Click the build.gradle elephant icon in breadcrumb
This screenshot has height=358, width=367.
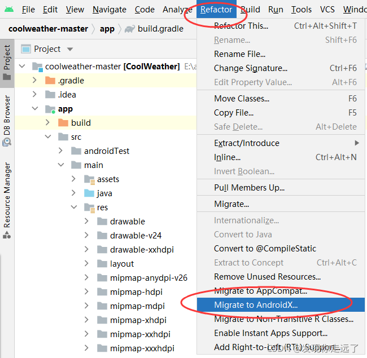(x=130, y=29)
